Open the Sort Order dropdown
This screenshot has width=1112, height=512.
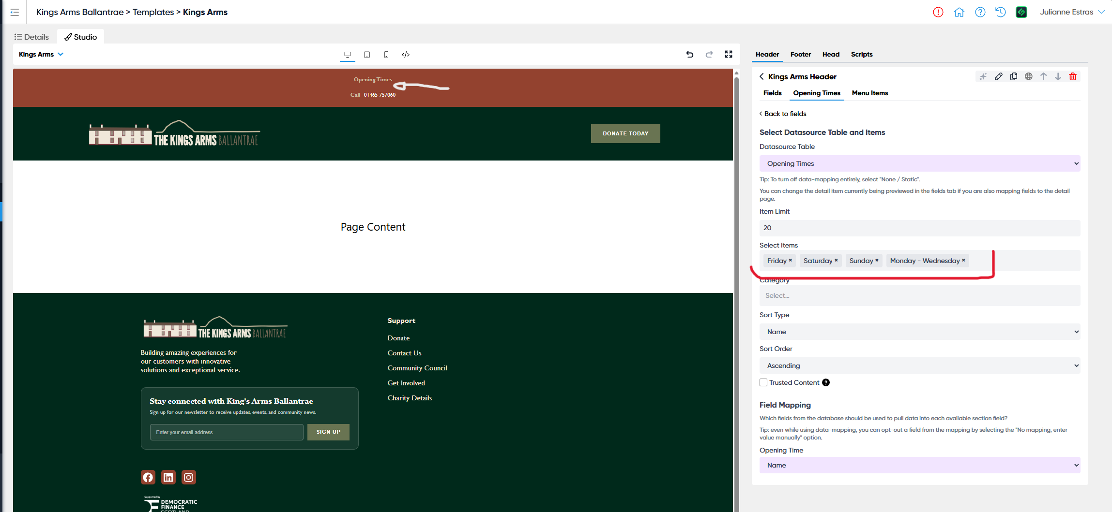tap(920, 366)
